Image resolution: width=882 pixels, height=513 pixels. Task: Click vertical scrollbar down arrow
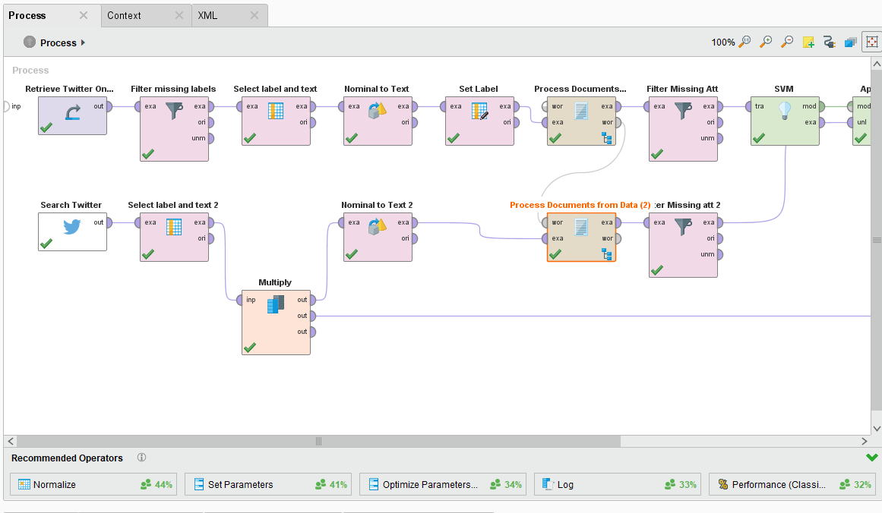click(877, 429)
